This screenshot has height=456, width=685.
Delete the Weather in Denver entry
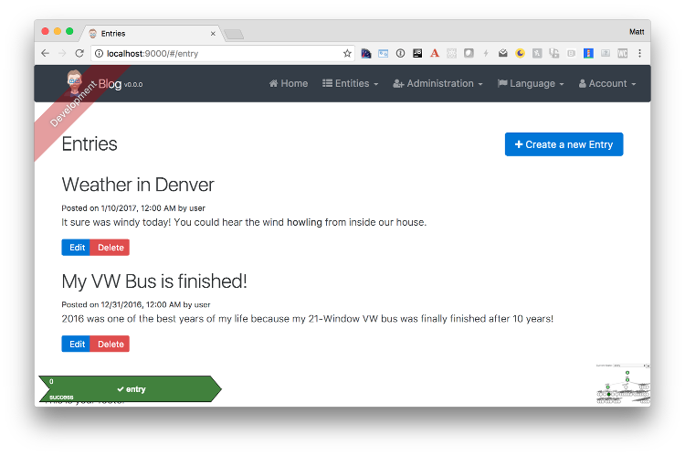(111, 248)
